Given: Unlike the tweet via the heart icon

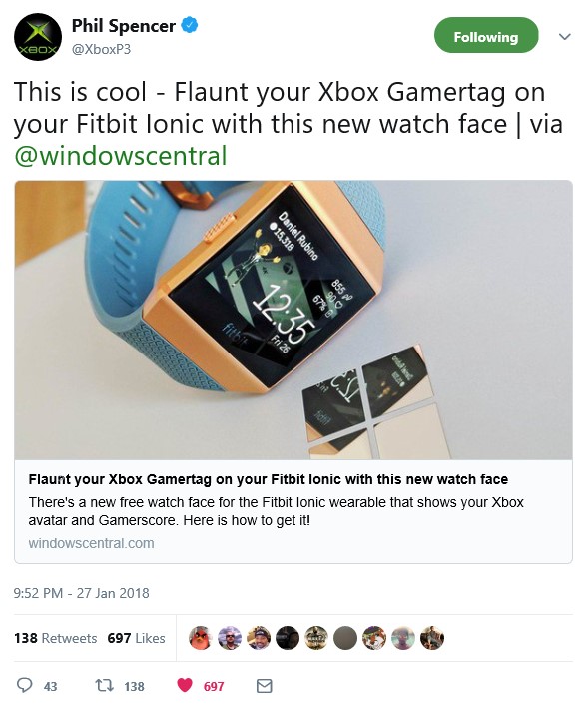Looking at the screenshot, I should [185, 685].
